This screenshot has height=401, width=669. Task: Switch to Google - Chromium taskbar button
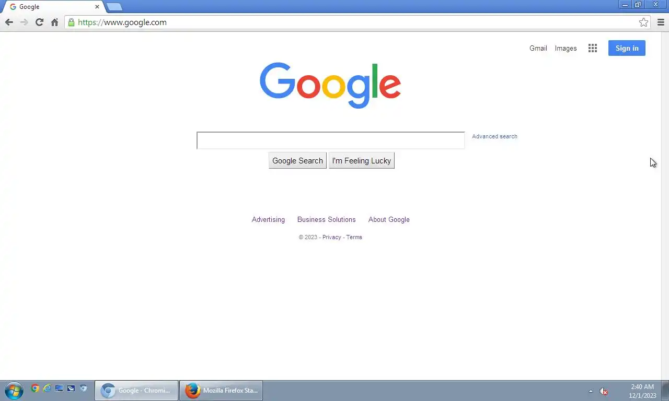136,391
